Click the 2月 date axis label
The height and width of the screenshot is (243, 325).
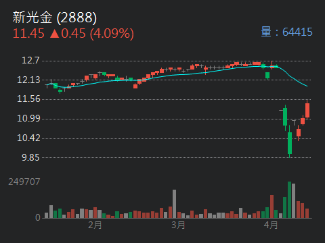pyautogui.click(x=95, y=225)
